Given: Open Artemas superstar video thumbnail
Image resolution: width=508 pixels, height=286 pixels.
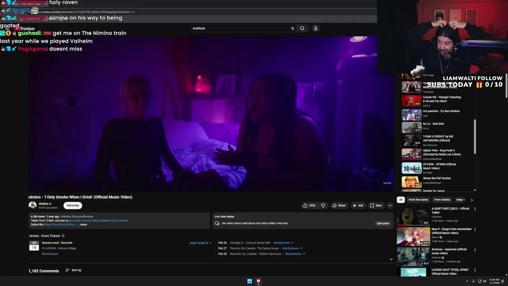Looking at the screenshot, I should (413, 256).
